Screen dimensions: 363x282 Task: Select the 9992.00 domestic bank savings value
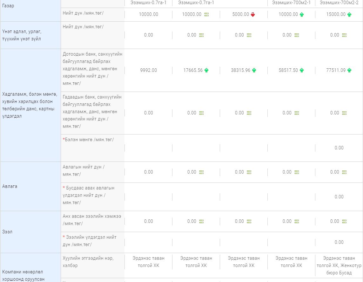(148, 70)
